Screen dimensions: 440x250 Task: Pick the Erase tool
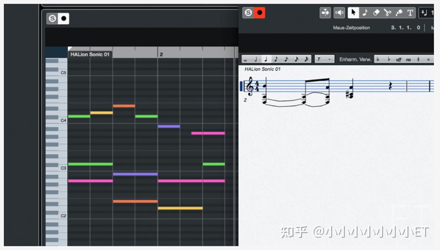tap(376, 13)
